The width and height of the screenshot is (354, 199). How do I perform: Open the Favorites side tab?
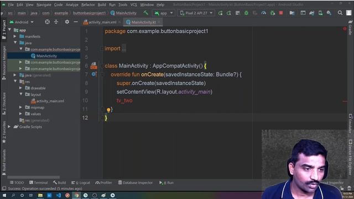4,132
